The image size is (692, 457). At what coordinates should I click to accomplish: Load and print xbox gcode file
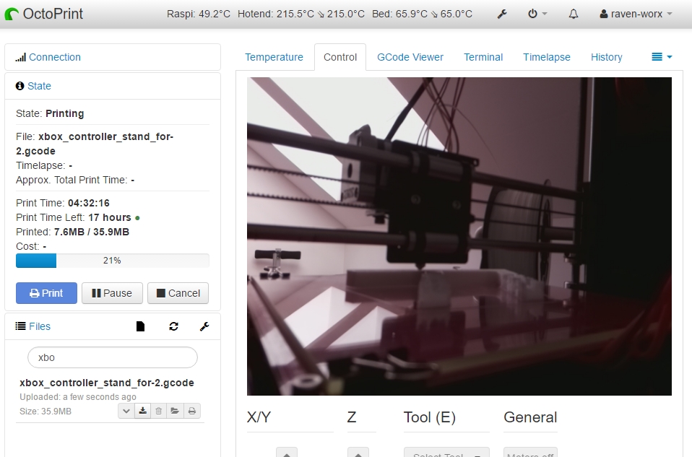coord(192,411)
